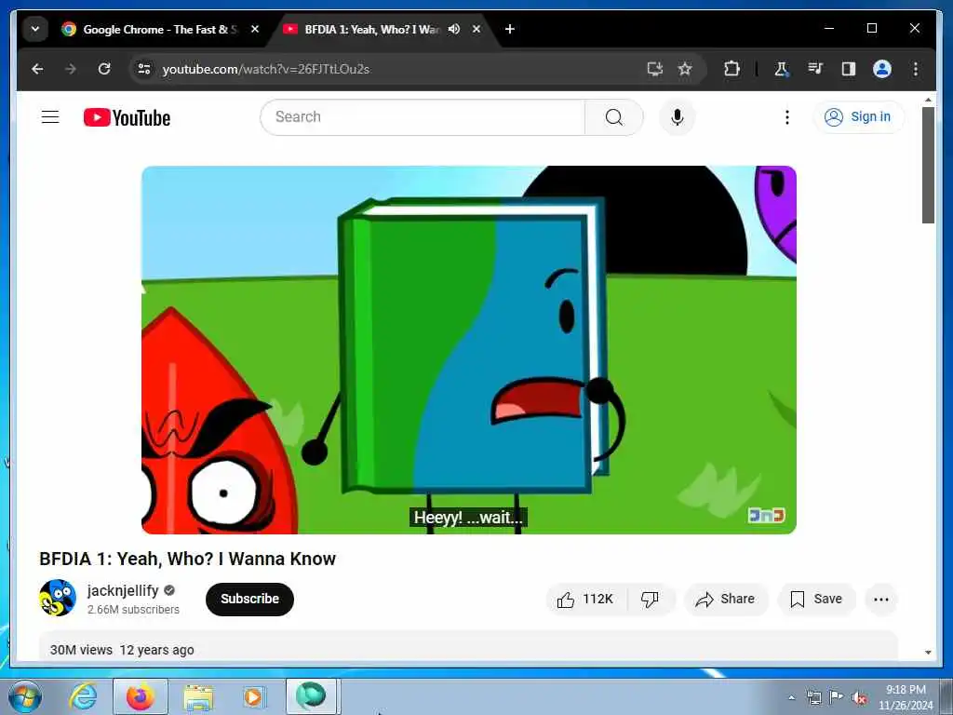Open tab search dropdown arrow

[x=35, y=29]
